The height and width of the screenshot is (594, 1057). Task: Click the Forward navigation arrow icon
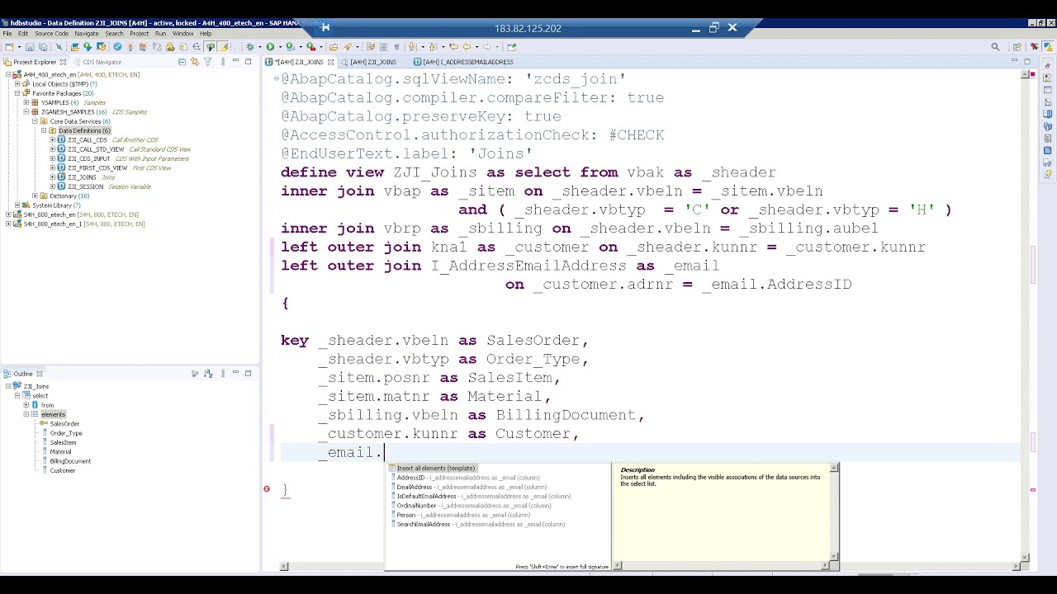487,47
